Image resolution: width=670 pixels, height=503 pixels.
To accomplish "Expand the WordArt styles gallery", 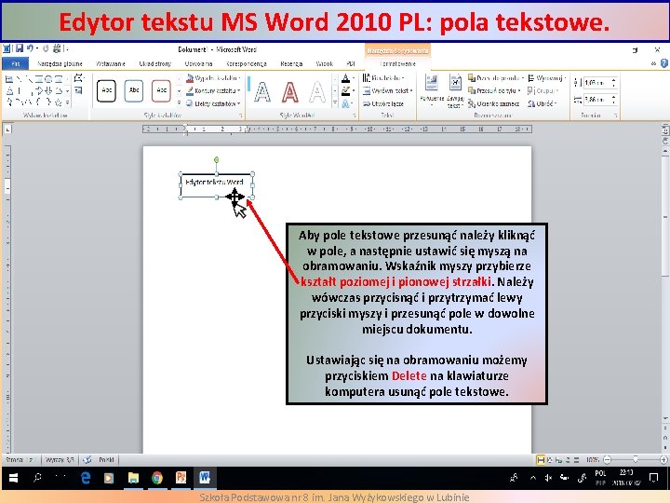I will (335, 102).
